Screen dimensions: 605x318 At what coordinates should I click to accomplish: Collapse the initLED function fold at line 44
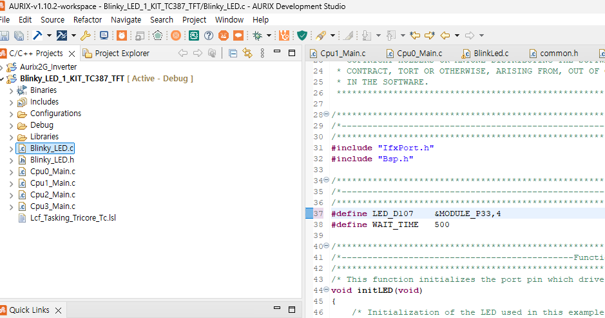click(x=327, y=290)
